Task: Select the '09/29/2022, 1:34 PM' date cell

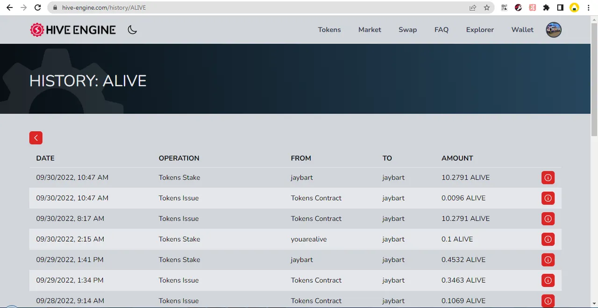Action: 70,280
